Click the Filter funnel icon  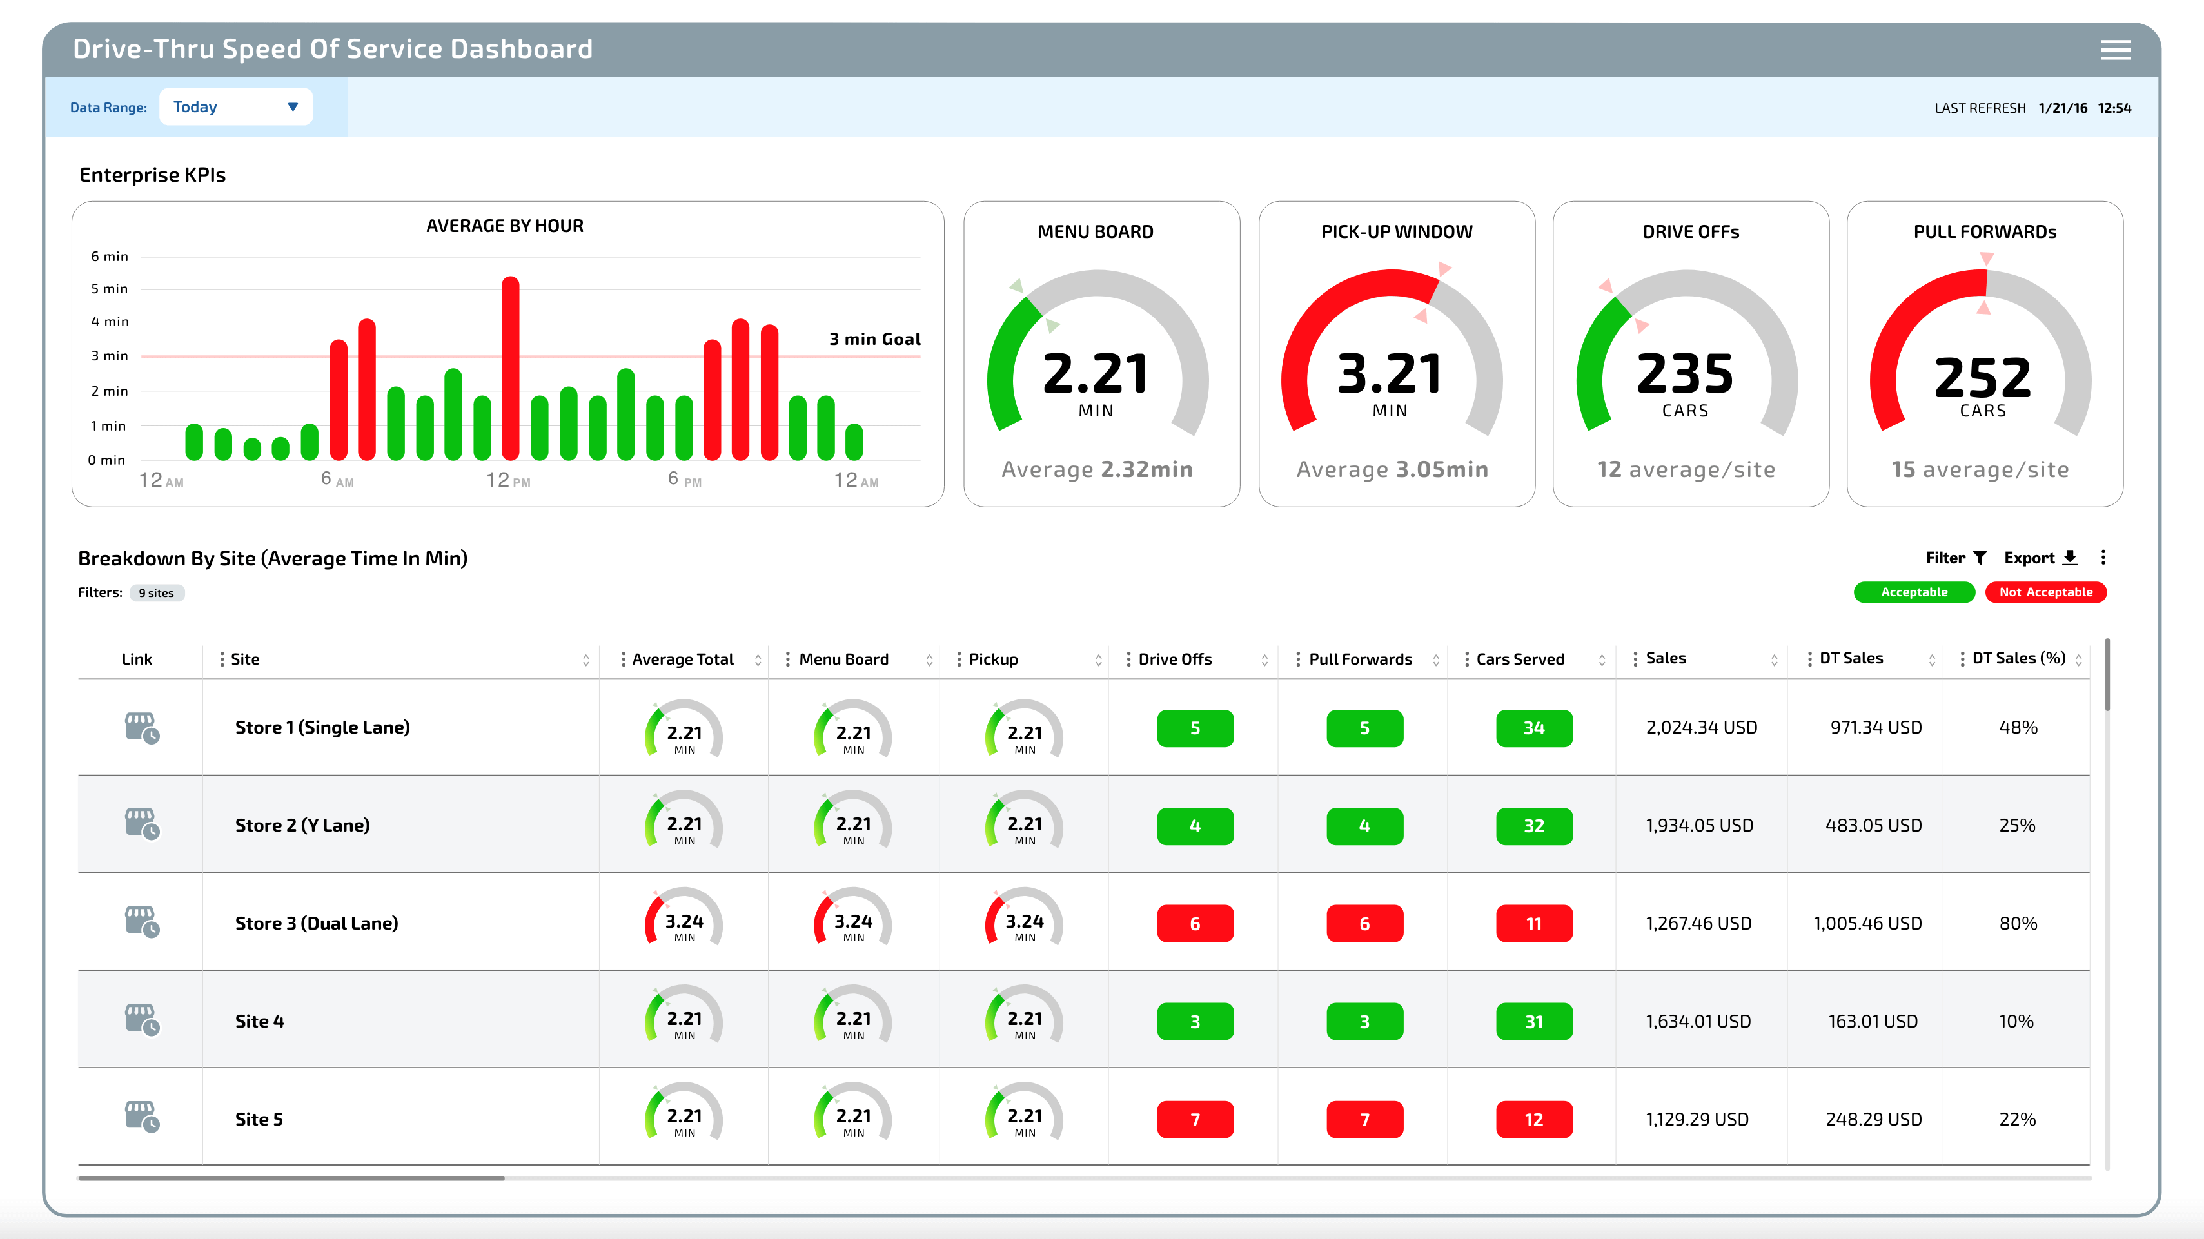click(1981, 558)
